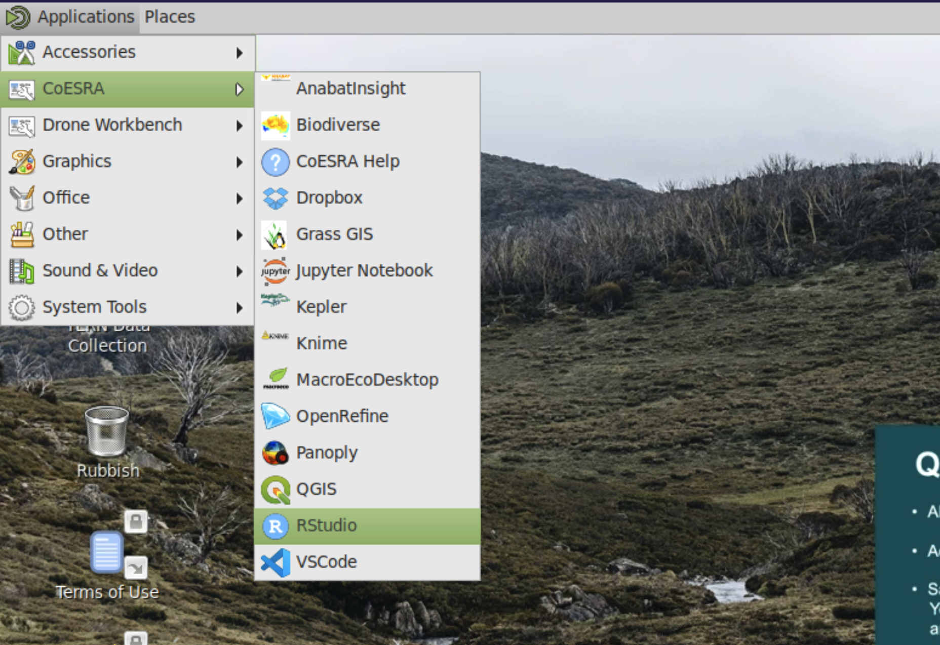Click the Office category icon
Image resolution: width=940 pixels, height=645 pixels.
point(22,198)
